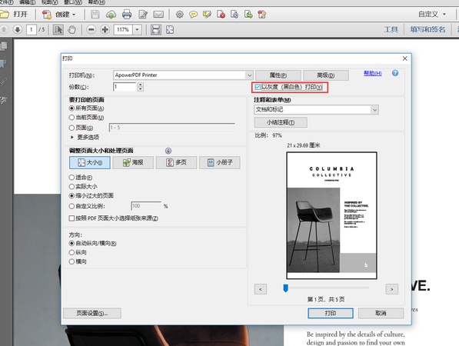Toggle the 以灰度(黑白色)打印 checkbox
This screenshot has height=346, width=459.
[x=258, y=87]
